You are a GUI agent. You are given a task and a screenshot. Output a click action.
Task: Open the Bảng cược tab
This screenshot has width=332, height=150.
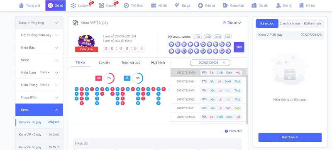[x=267, y=24]
